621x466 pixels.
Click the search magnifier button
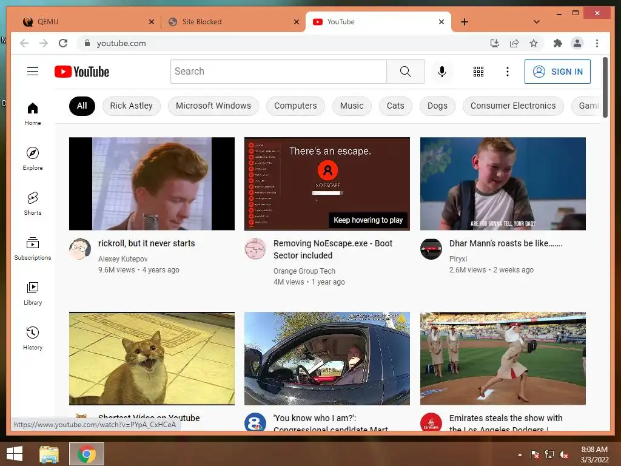405,72
